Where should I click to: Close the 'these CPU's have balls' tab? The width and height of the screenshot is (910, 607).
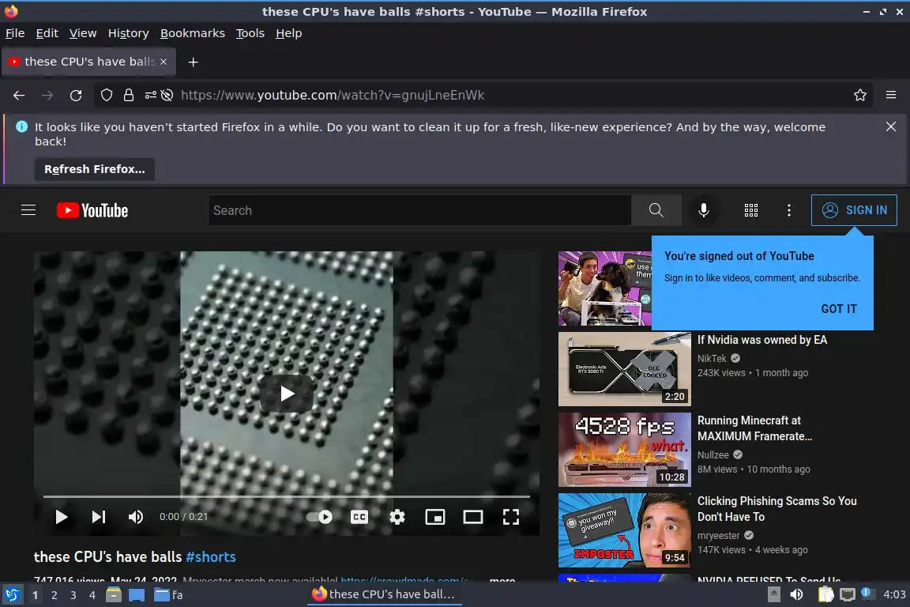[164, 62]
